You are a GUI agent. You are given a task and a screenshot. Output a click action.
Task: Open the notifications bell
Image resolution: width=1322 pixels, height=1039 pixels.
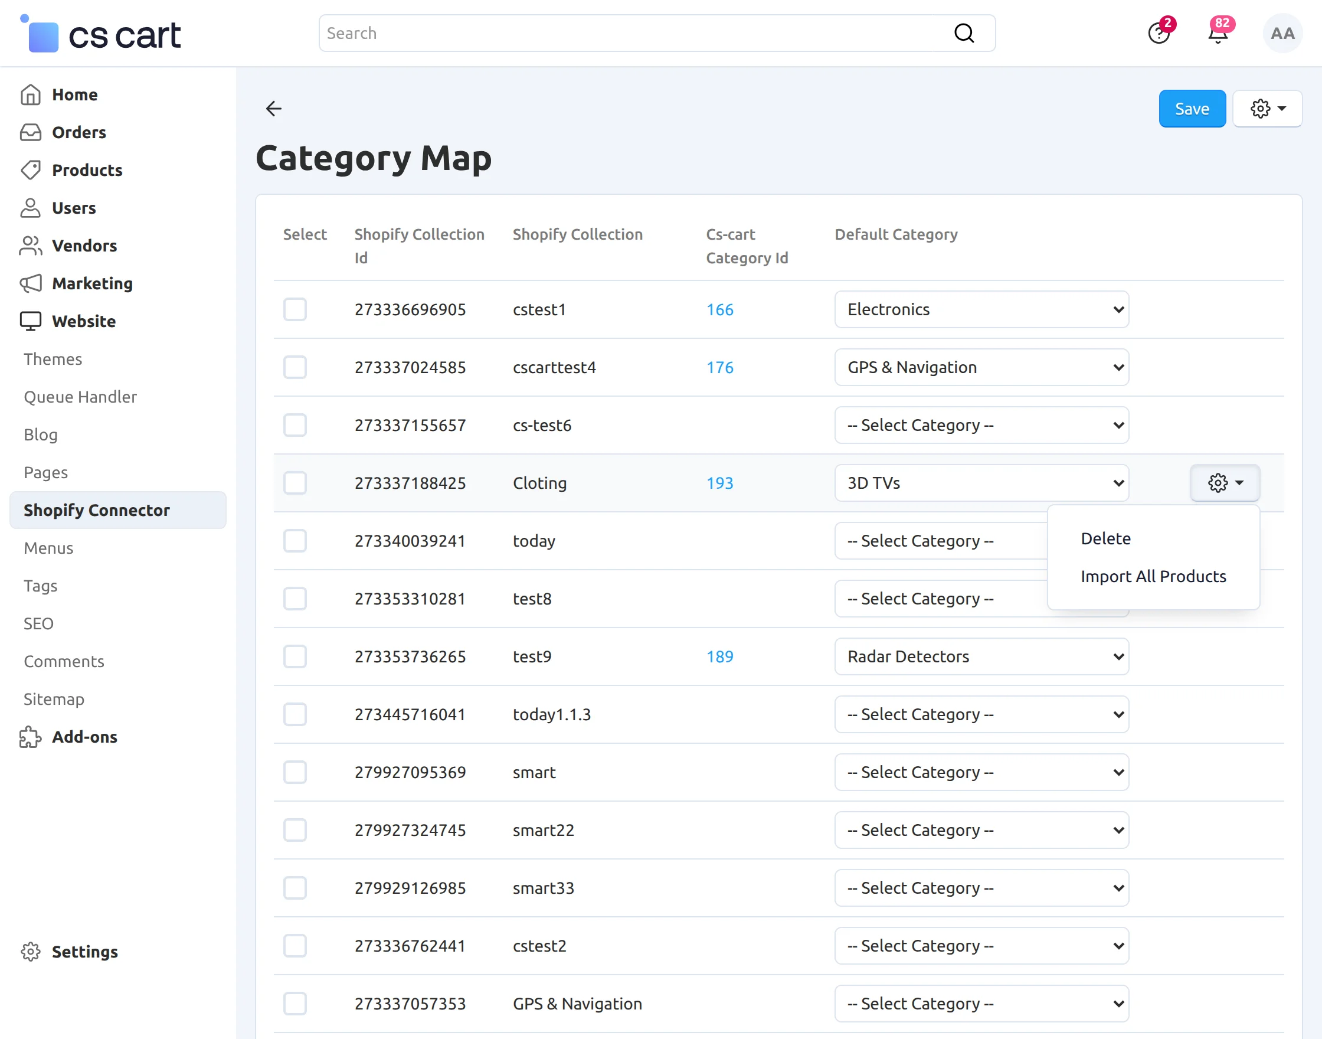(1218, 34)
